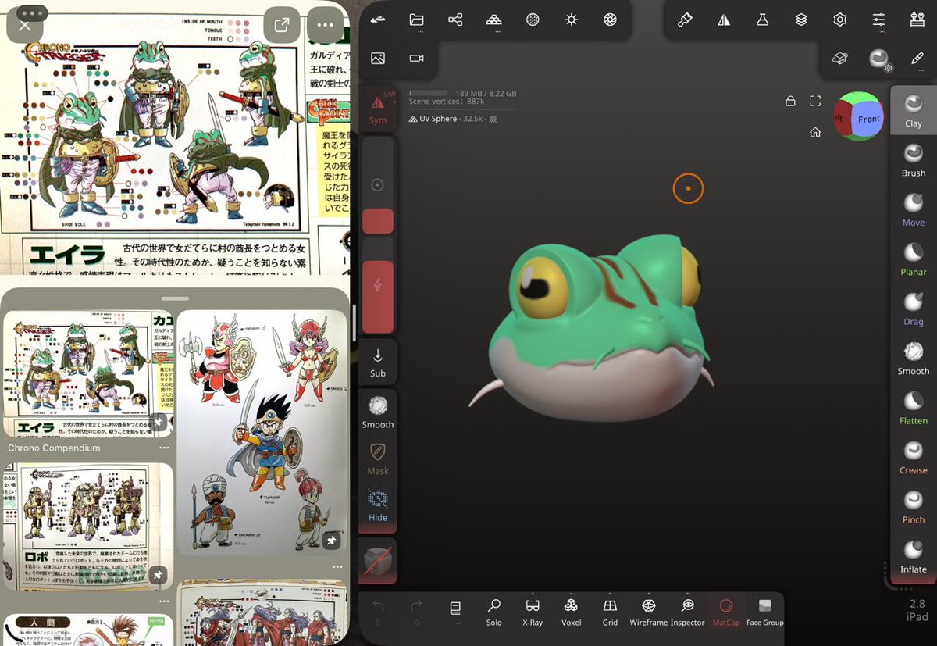Adjust the brush radius slider

378,185
